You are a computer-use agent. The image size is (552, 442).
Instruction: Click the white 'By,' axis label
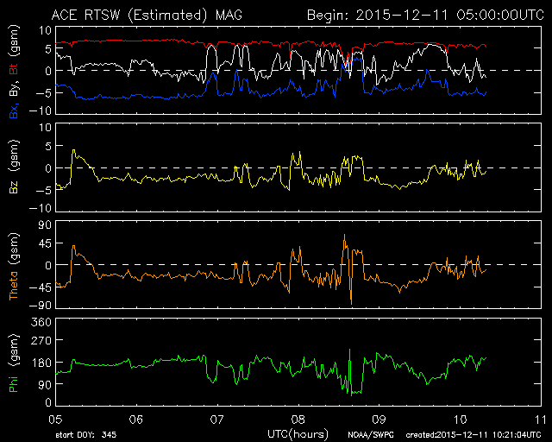pos(14,86)
